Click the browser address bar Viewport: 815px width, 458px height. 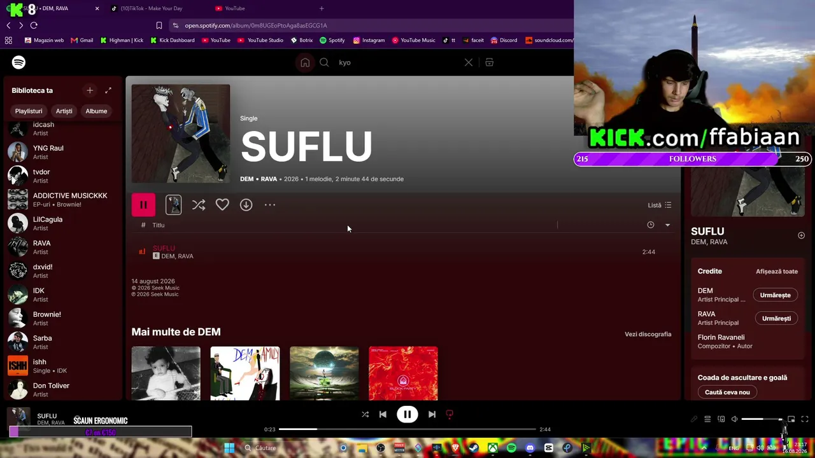click(372, 25)
